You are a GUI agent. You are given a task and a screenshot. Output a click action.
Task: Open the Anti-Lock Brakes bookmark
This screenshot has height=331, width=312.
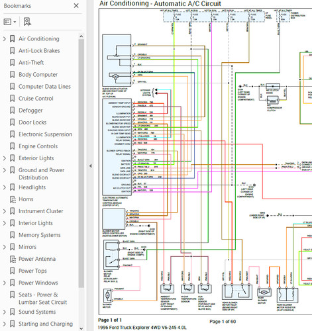39,51
